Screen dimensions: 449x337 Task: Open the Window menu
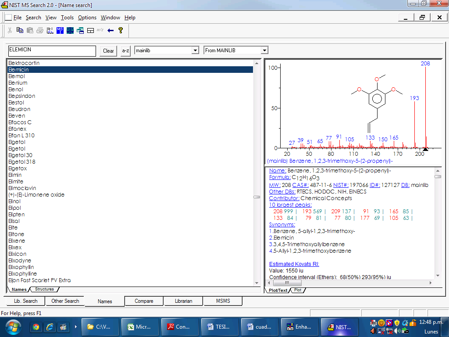point(110,18)
